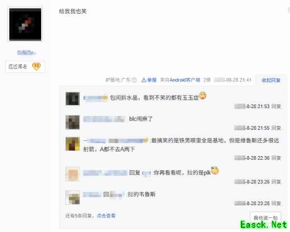Open avatar beside '拉的韦鲁斯' comment
Screen dimensions: 290x232
[73, 197]
